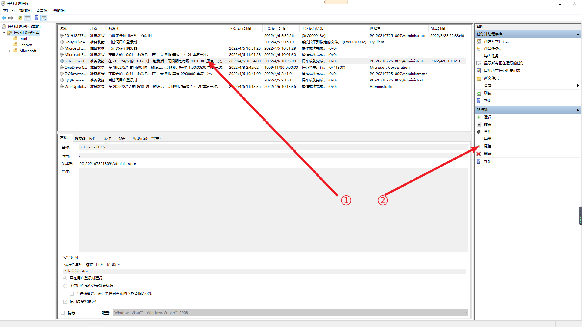582x327 pixels.
Task: Click 启用所有任务历史记录 icon
Action: coord(479,71)
